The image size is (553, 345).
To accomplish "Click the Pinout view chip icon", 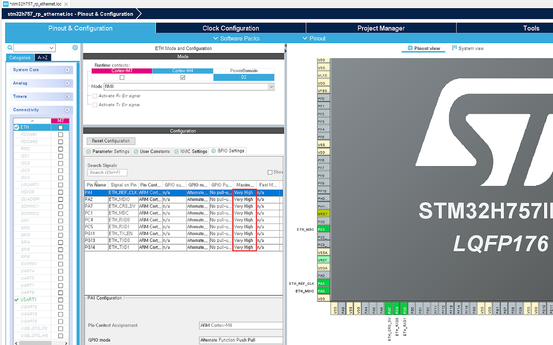I will click(x=410, y=48).
